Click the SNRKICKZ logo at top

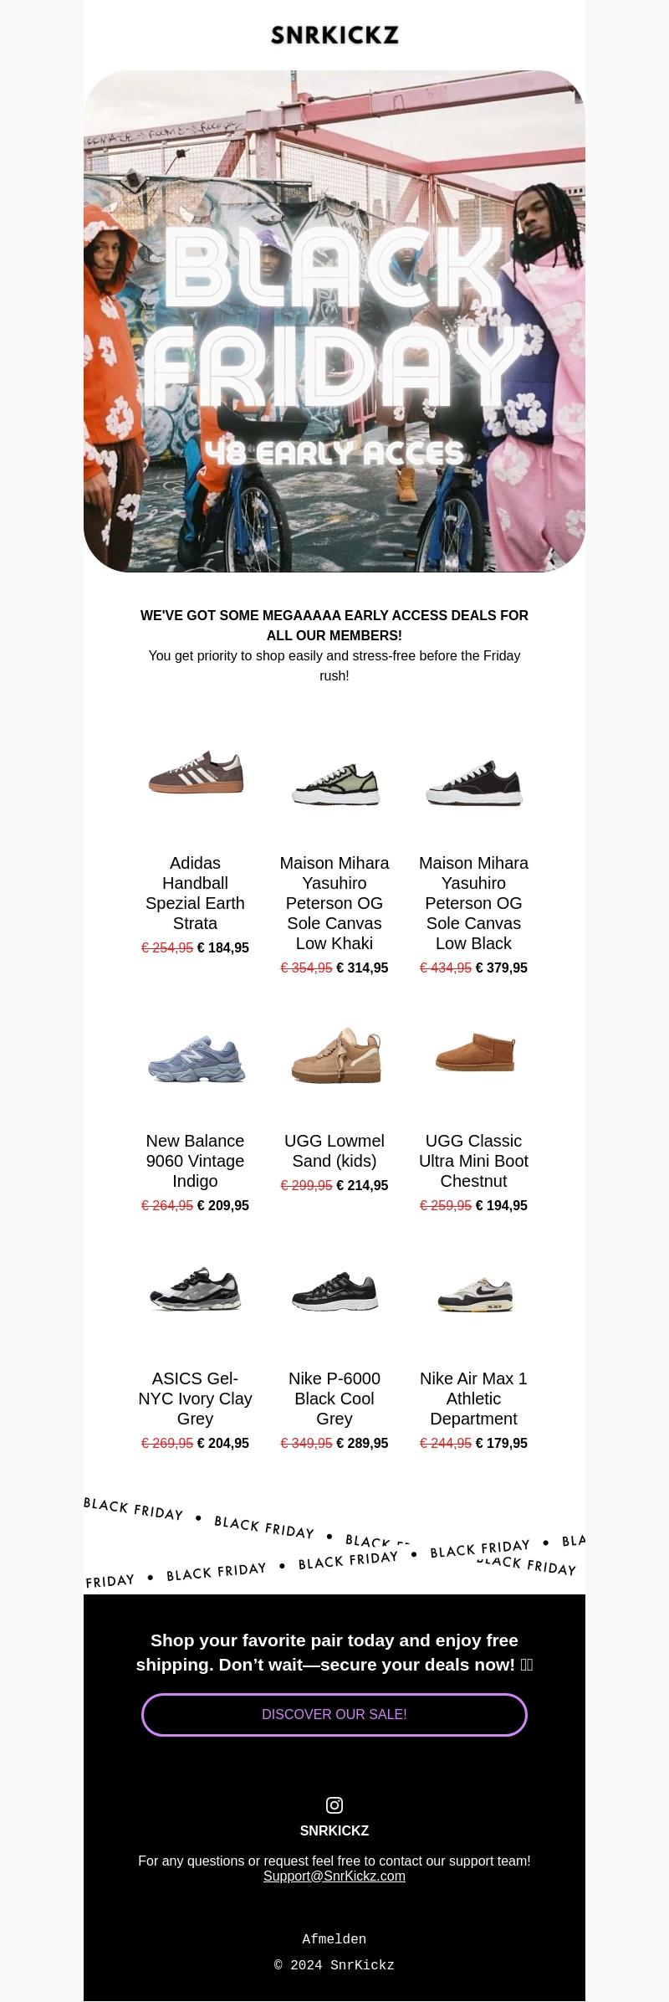click(334, 35)
